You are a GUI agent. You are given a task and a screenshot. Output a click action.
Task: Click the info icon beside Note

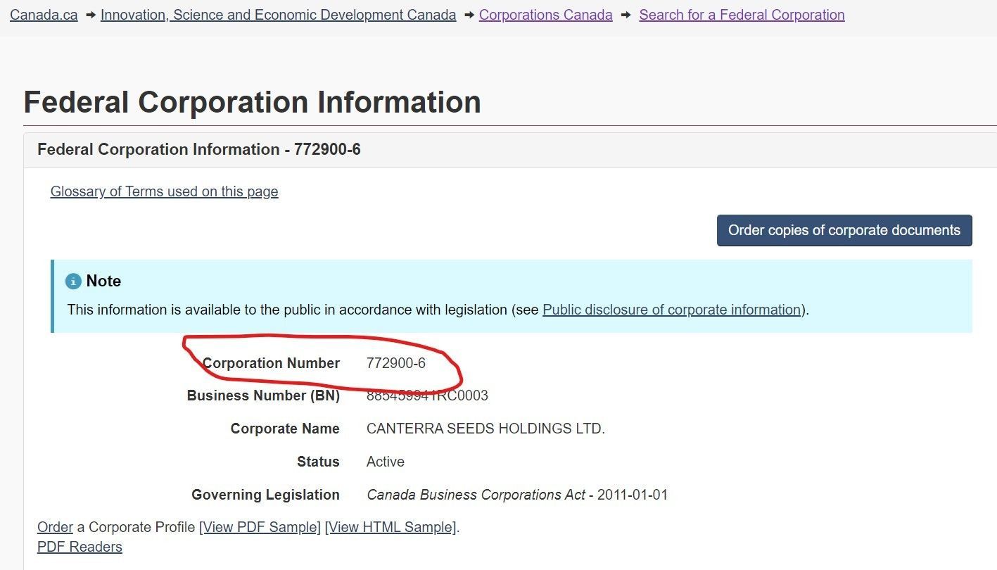[73, 281]
